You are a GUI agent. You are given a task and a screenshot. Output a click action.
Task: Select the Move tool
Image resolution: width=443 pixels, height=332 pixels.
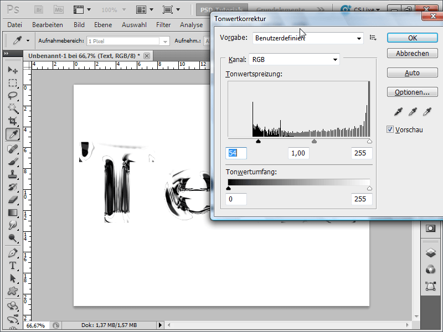click(x=13, y=70)
